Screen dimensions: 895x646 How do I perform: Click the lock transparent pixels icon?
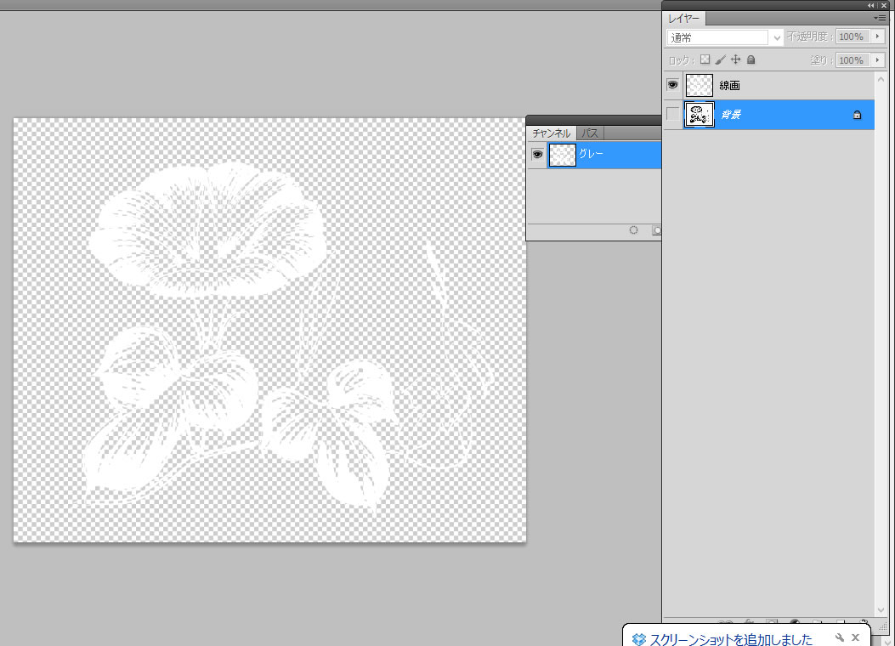coord(705,60)
